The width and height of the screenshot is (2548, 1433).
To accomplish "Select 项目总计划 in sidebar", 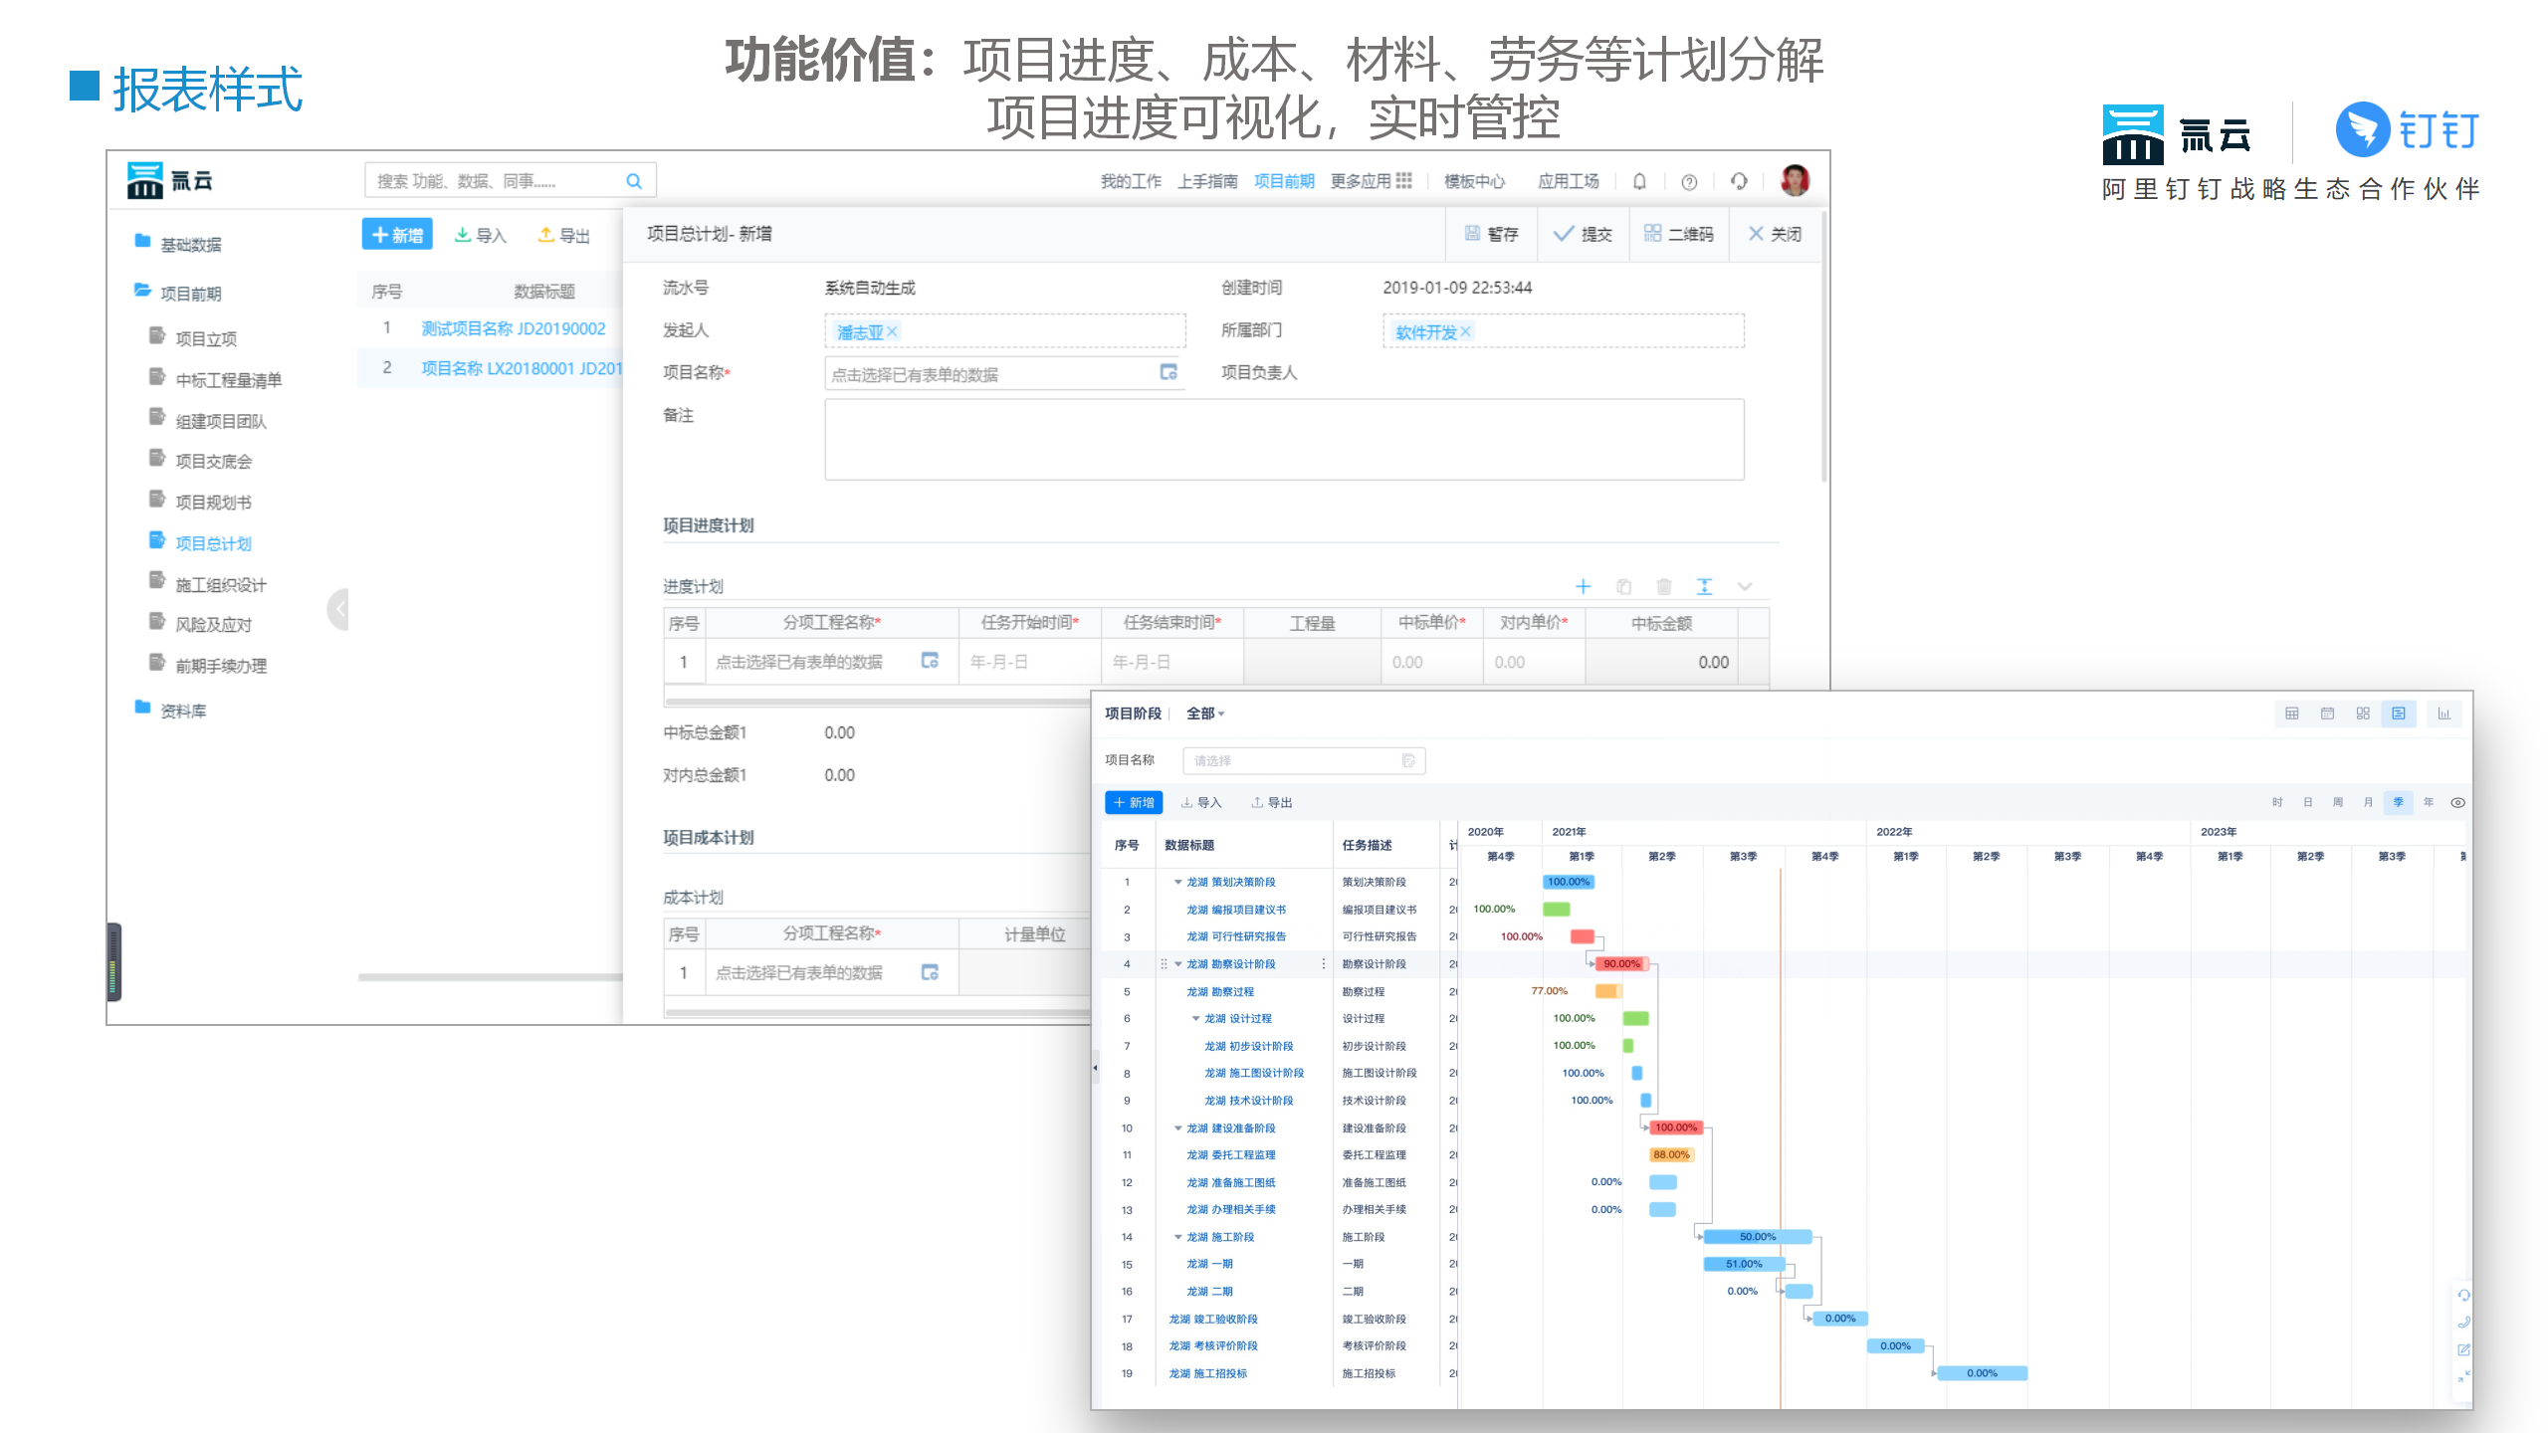I will (x=201, y=543).
